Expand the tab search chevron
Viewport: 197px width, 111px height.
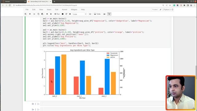click(188, 1)
